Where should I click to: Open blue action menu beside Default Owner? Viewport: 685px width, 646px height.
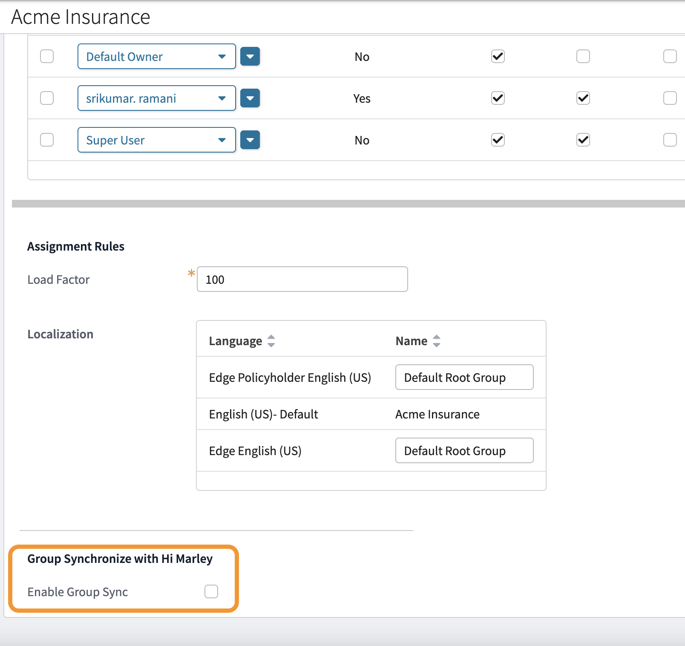[x=250, y=56]
